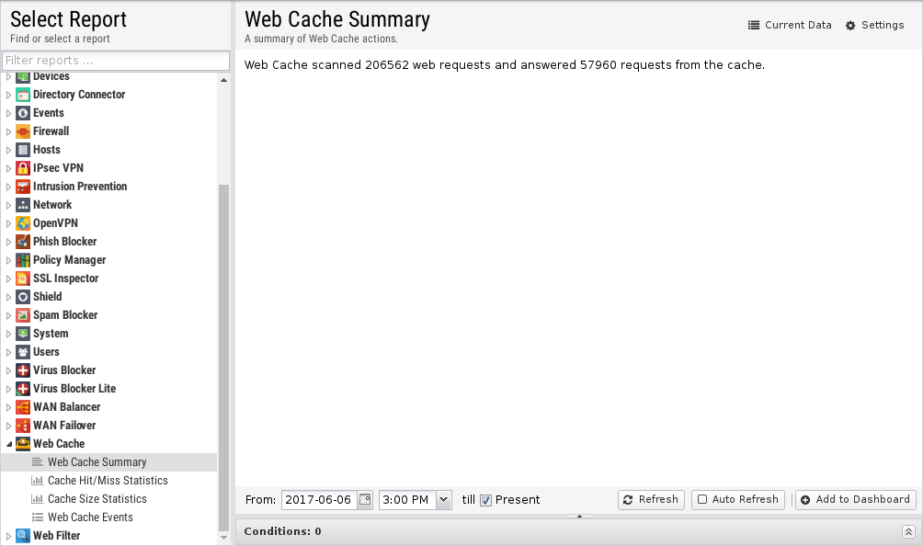923x546 pixels.
Task: Click the Web Filter magnifier icon
Action: pyautogui.click(x=23, y=536)
